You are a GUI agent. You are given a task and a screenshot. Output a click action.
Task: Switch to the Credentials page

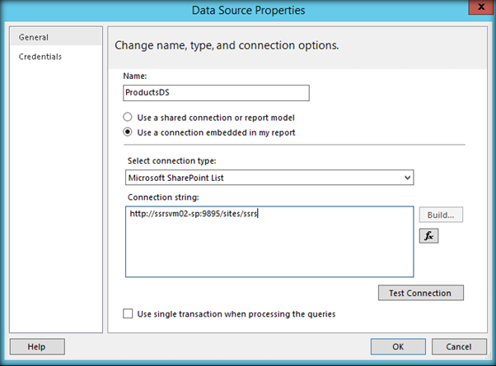click(x=40, y=57)
